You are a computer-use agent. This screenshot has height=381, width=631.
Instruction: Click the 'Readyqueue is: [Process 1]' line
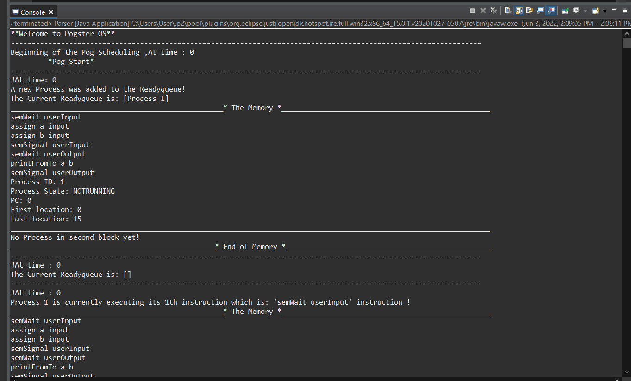pyautogui.click(x=90, y=99)
